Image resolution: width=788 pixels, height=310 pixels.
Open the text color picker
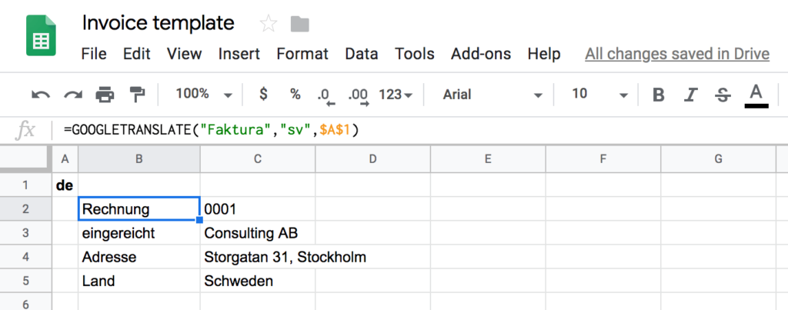(x=756, y=95)
